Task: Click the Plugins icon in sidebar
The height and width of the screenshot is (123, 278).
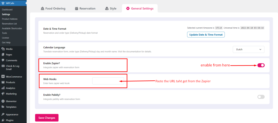Action: pyautogui.click(x=3, y=120)
